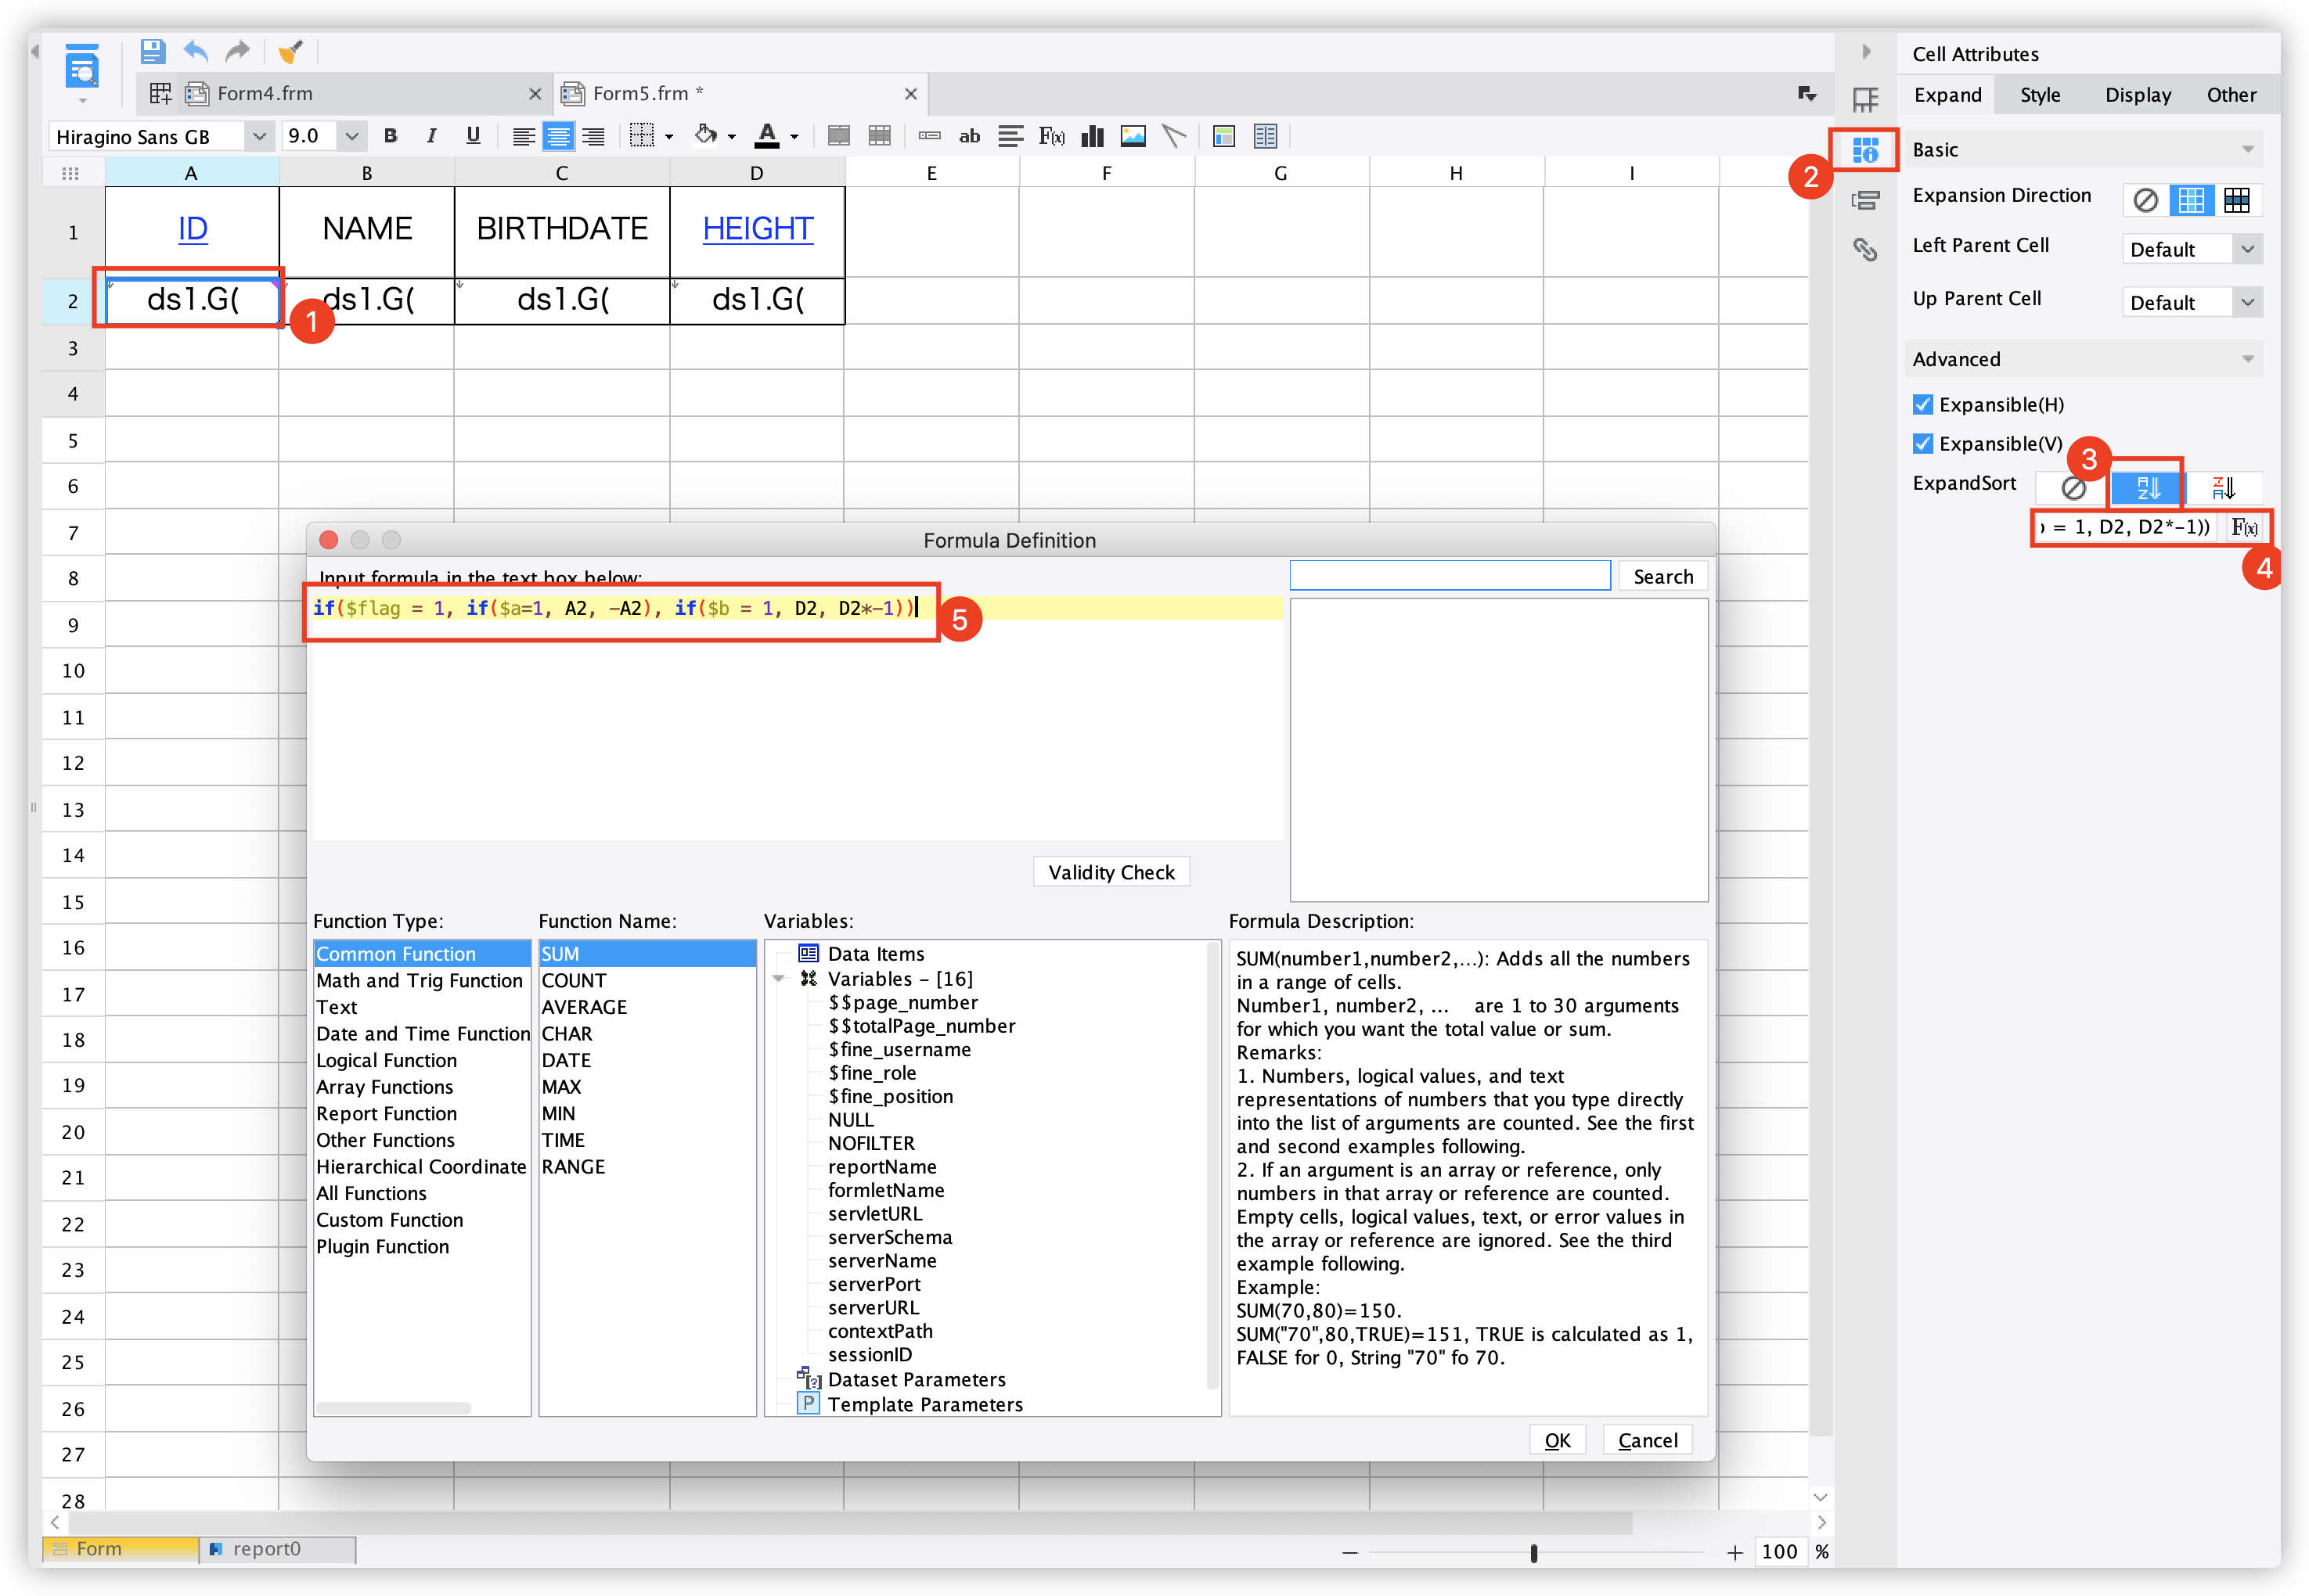Select the Format Painter brush icon
This screenshot has width=2309, height=1596.
point(290,51)
